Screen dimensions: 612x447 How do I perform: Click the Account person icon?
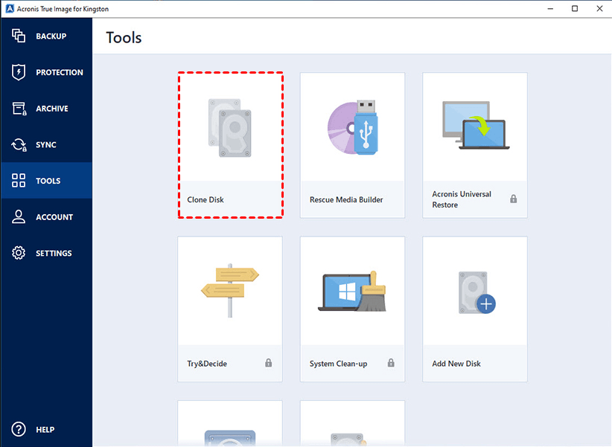16,216
